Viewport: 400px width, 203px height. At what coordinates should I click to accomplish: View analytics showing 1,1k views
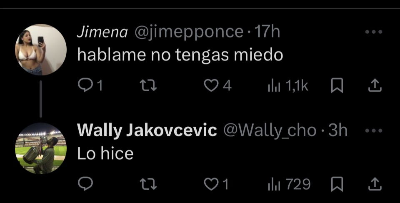pyautogui.click(x=288, y=86)
